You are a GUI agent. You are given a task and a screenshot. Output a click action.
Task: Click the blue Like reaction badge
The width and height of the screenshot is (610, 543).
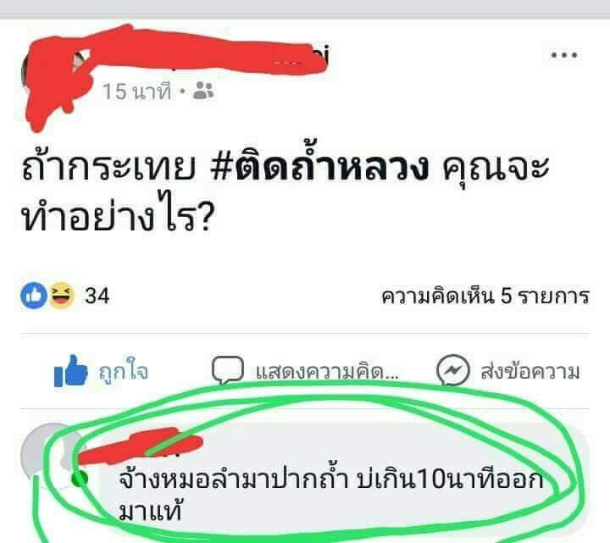[x=34, y=296]
